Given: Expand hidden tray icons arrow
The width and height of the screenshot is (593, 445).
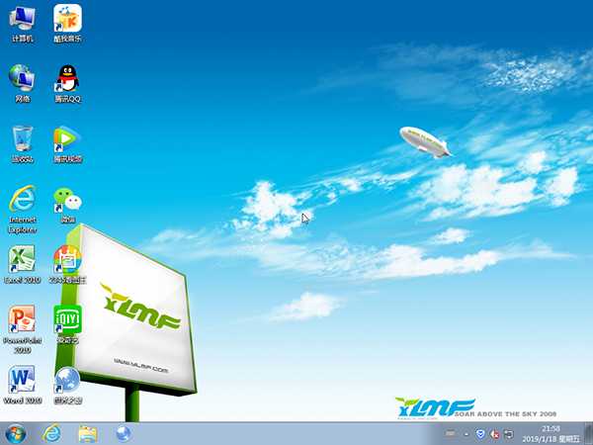Looking at the screenshot, I should coord(466,434).
